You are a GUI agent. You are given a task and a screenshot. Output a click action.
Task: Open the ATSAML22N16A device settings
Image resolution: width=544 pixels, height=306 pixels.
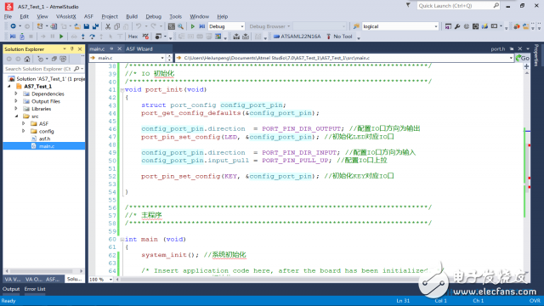click(297, 37)
